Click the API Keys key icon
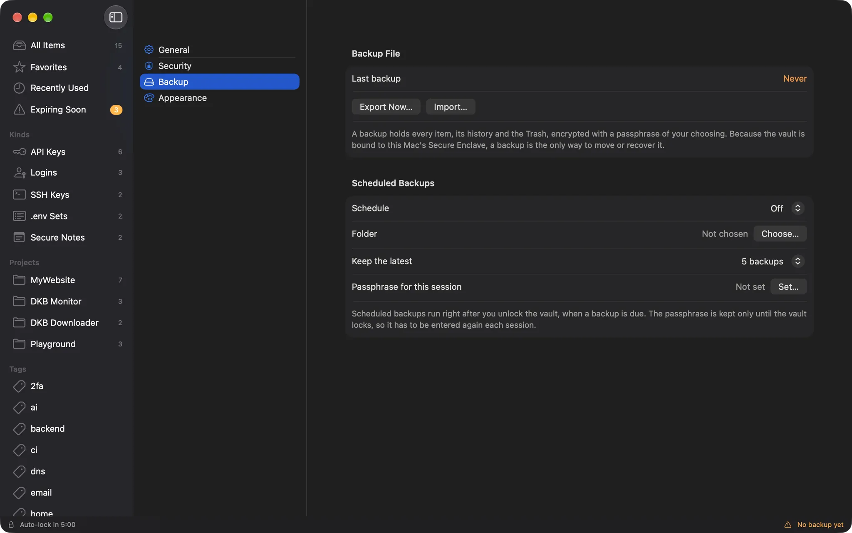The width and height of the screenshot is (852, 533). (19, 152)
